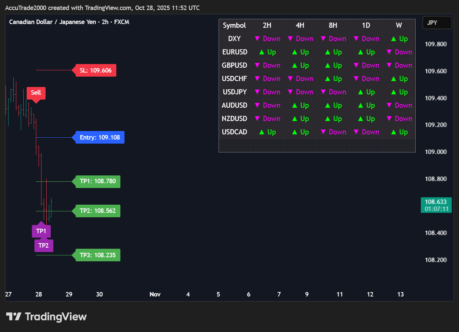The width and height of the screenshot is (459, 332).
Task: Click the 4H column header
Action: (300, 26)
